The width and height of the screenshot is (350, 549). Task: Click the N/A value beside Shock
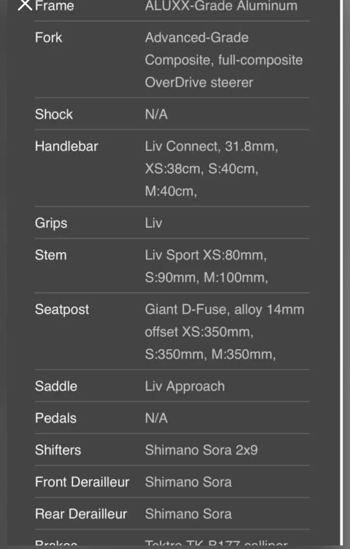pos(156,114)
